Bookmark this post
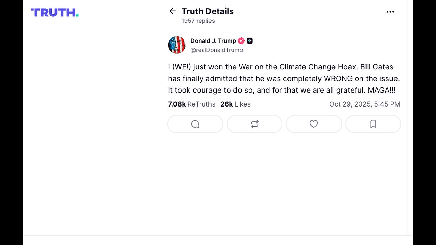The image size is (436, 245). (x=373, y=124)
